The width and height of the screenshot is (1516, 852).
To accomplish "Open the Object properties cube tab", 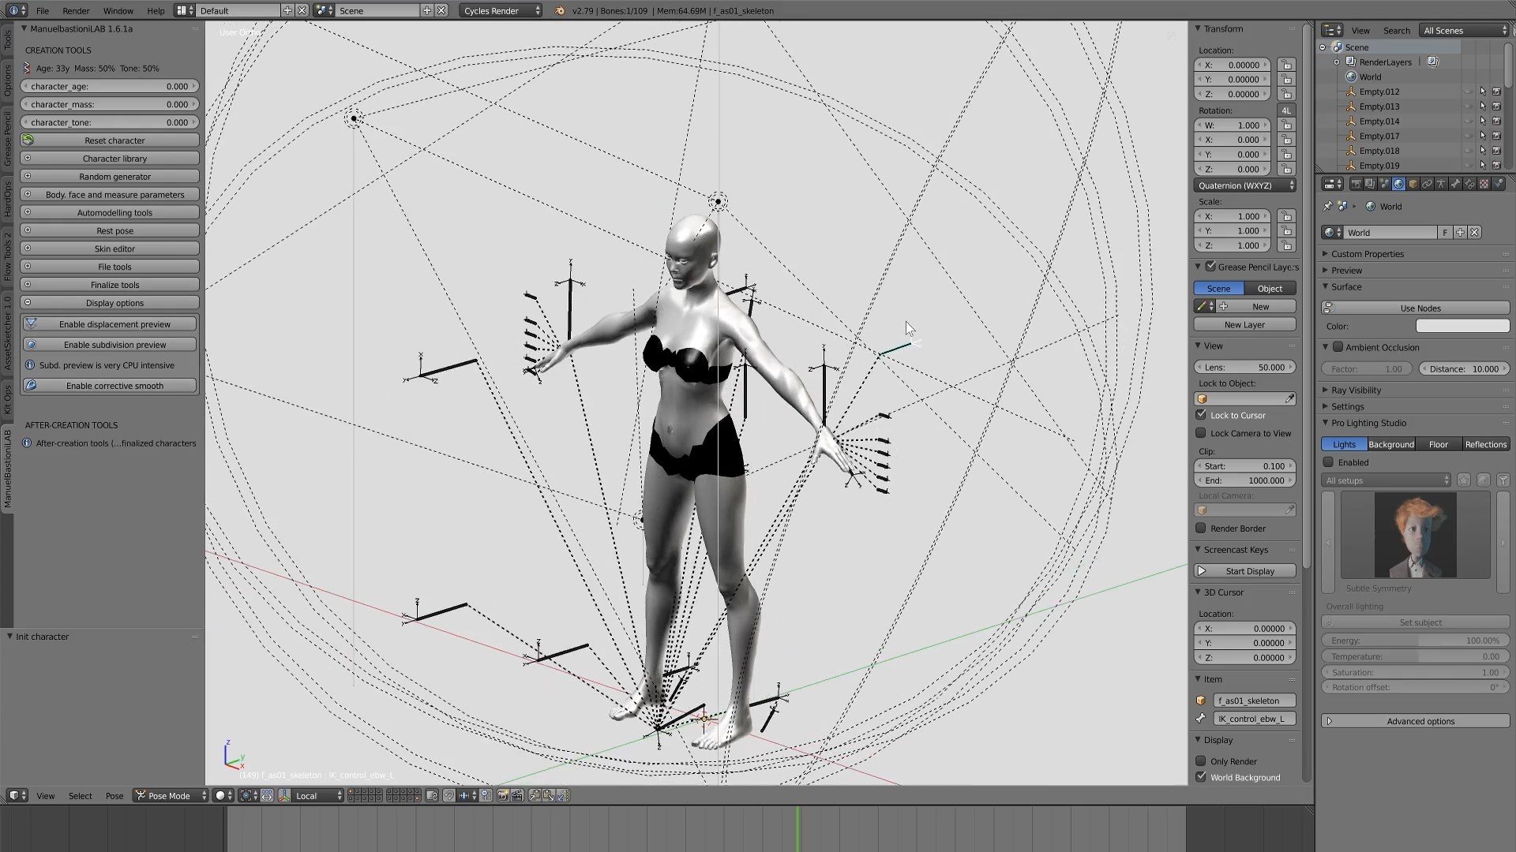I will coord(1413,184).
